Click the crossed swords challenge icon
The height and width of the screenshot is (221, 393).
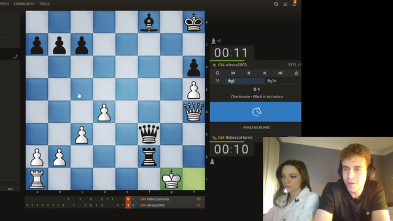pos(285,4)
